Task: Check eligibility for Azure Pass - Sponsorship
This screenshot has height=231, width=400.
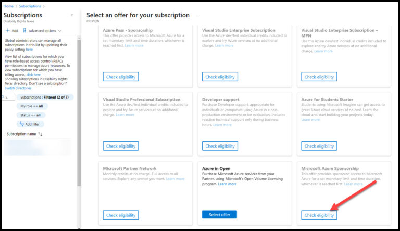Action: (x=121, y=77)
